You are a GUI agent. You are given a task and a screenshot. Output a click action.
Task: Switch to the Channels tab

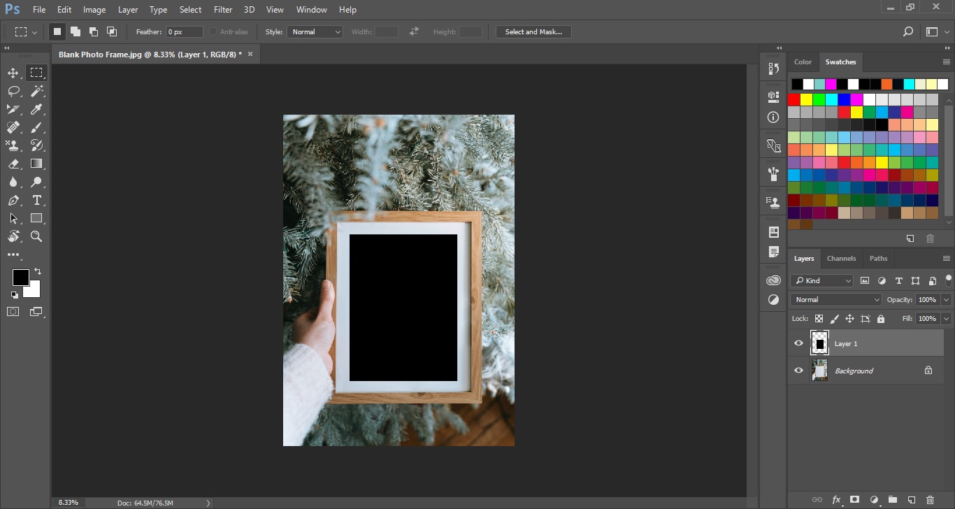(x=841, y=258)
